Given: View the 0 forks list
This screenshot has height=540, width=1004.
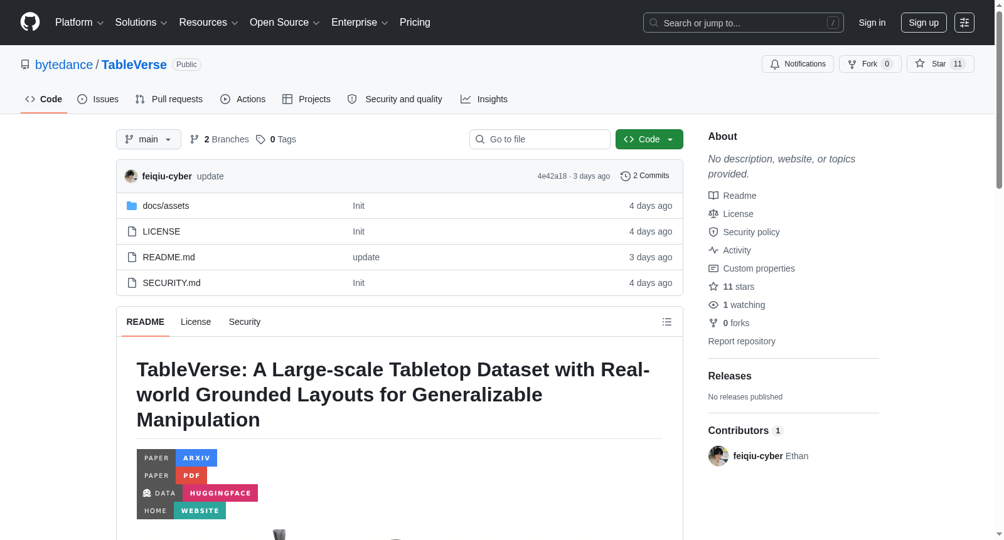Looking at the screenshot, I should pyautogui.click(x=729, y=323).
